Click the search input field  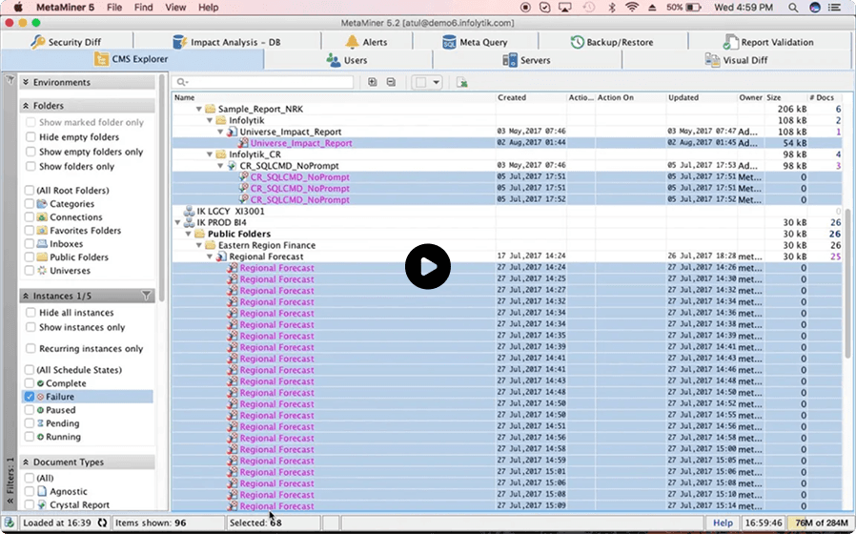[x=262, y=82]
